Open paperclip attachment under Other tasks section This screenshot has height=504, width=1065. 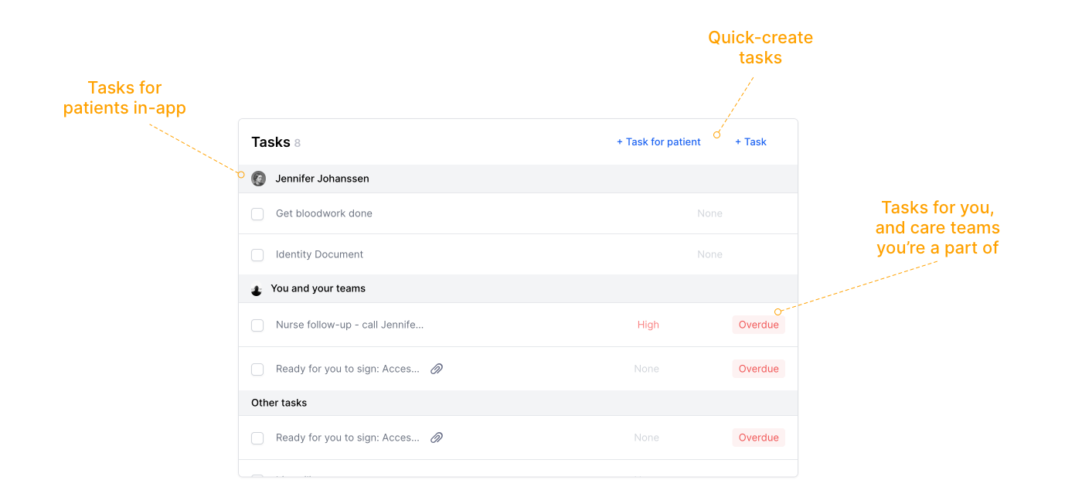point(437,438)
